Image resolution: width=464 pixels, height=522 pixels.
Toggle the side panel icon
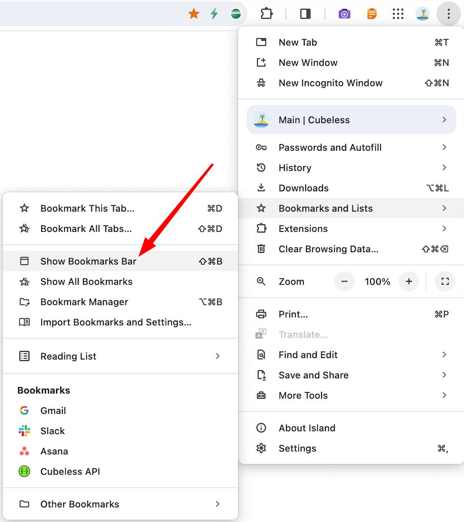coord(305,14)
